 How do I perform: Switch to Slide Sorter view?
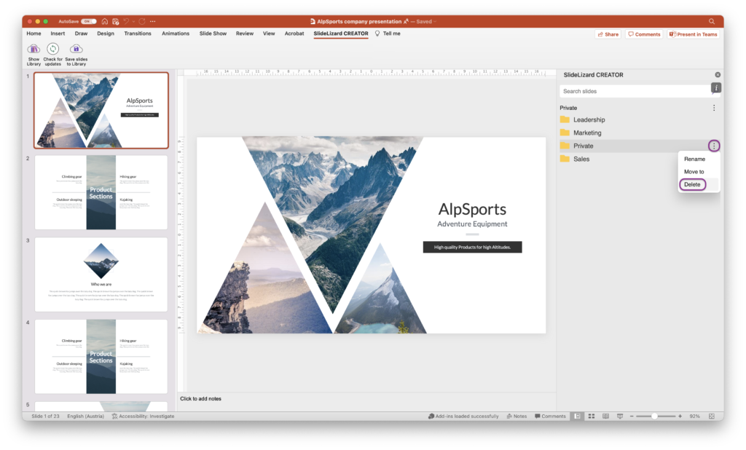pyautogui.click(x=592, y=417)
